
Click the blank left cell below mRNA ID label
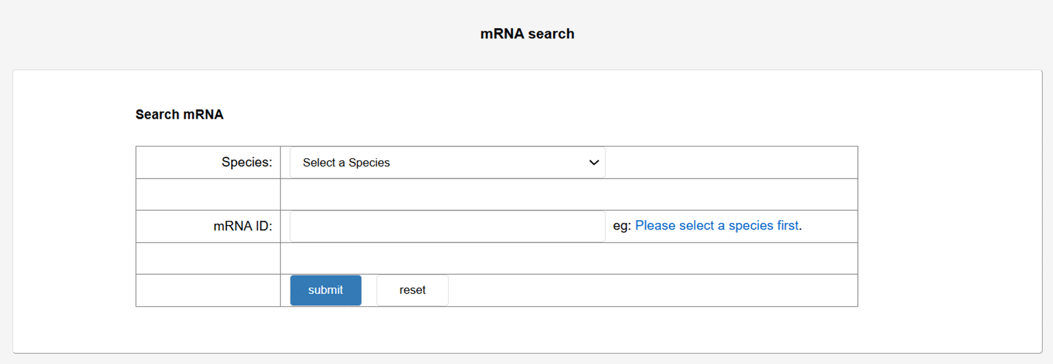click(208, 258)
